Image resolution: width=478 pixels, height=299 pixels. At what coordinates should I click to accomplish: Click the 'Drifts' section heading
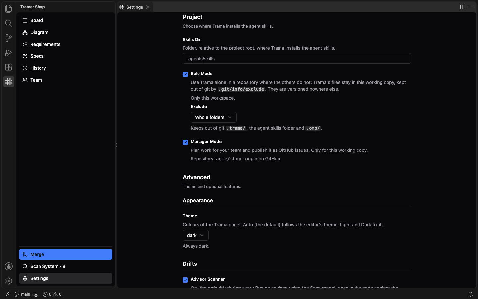(x=190, y=264)
